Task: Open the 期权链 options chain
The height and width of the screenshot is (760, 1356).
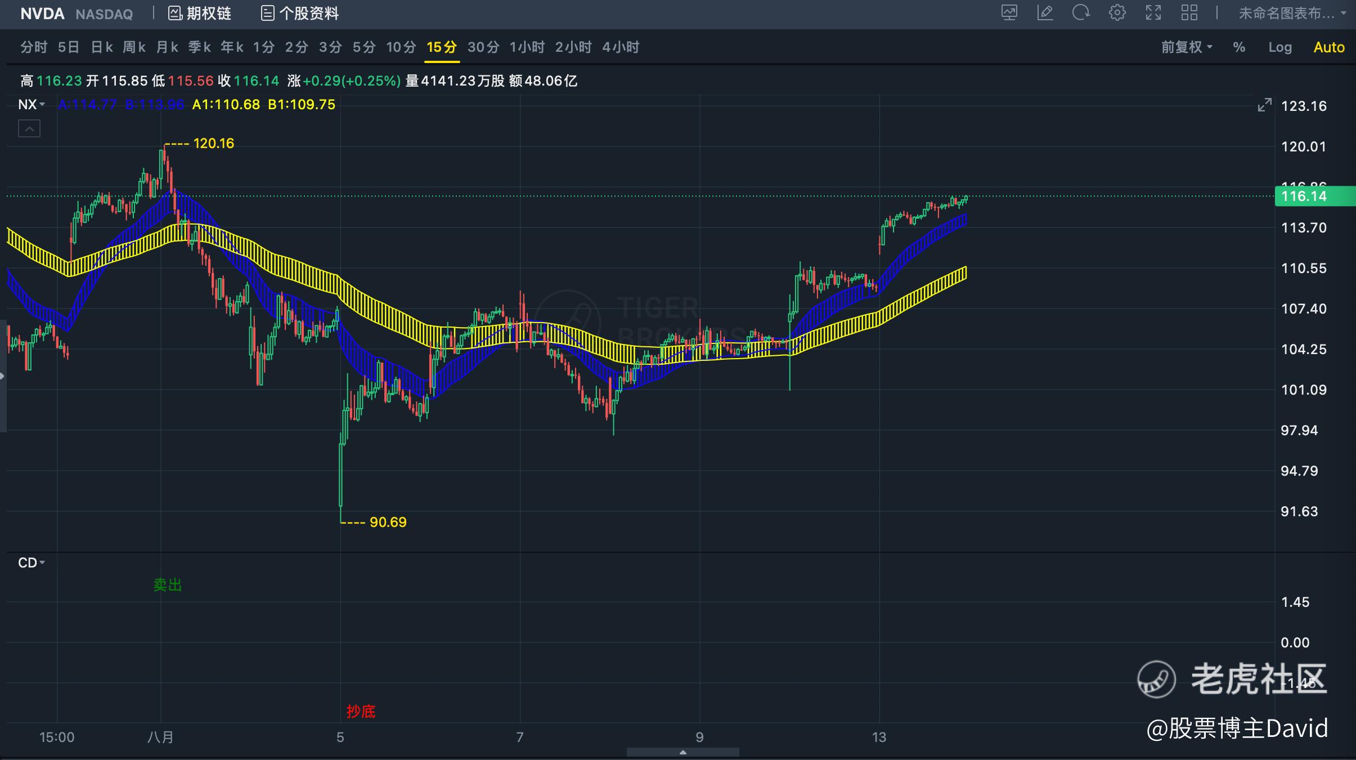Action: tap(200, 14)
